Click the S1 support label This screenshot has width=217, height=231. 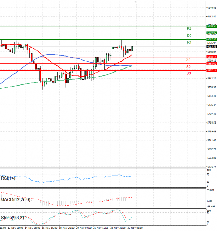[188, 60]
